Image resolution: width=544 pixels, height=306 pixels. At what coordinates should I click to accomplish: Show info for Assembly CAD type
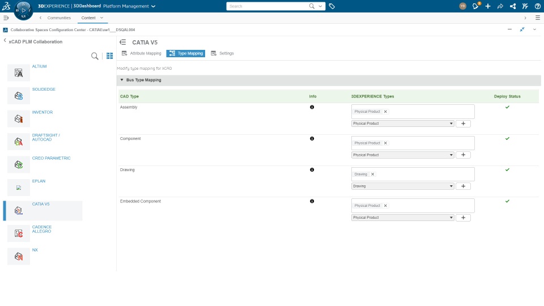312,107
